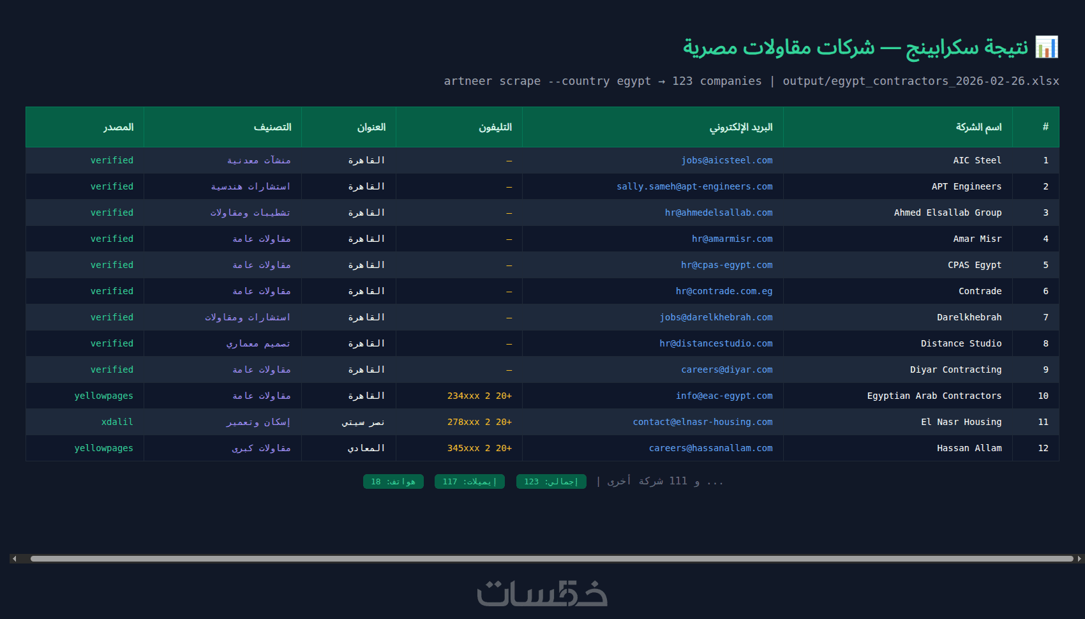The width and height of the screenshot is (1085, 619).
Task: Click yellowpages source in Egyptian Arab Contractors row
Action: pyautogui.click(x=104, y=396)
